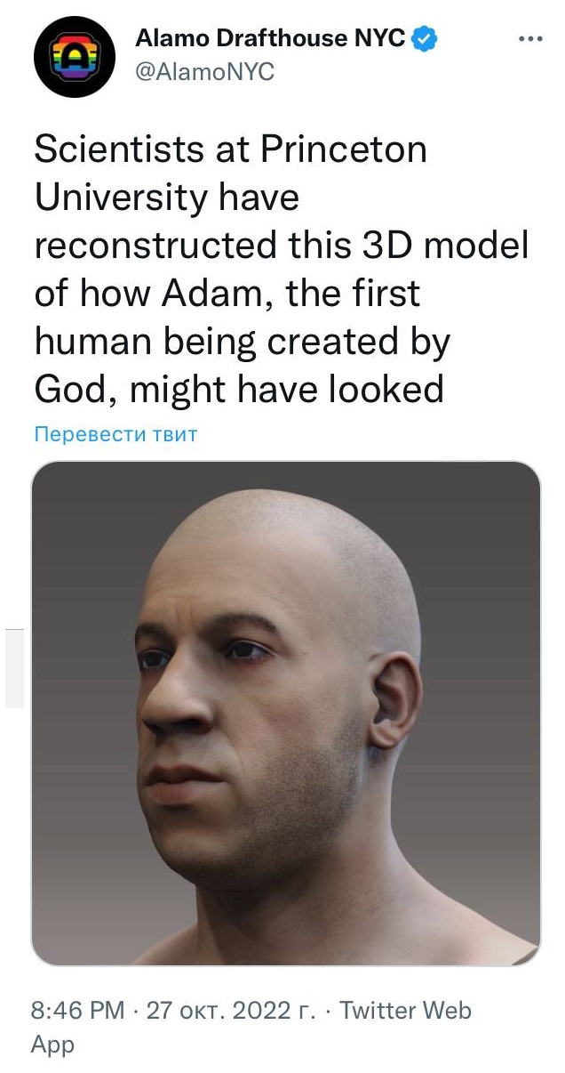This screenshot has width=565, height=1073.
Task: Open the attached 3D model head image
Action: (x=286, y=714)
